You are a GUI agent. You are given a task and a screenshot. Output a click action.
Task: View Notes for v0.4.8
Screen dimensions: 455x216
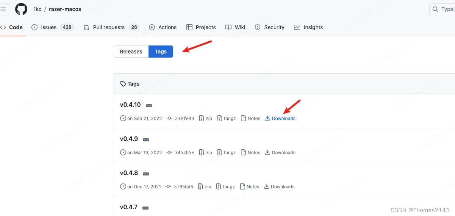click(x=250, y=186)
